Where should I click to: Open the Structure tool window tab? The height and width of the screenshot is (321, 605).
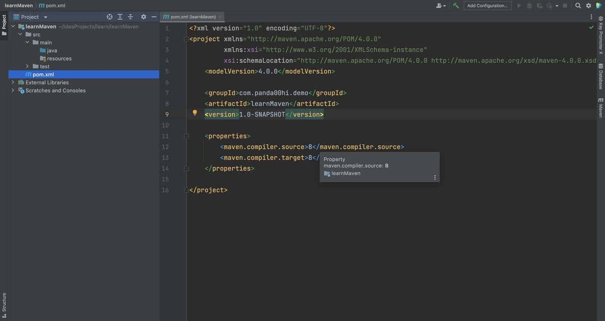4,302
